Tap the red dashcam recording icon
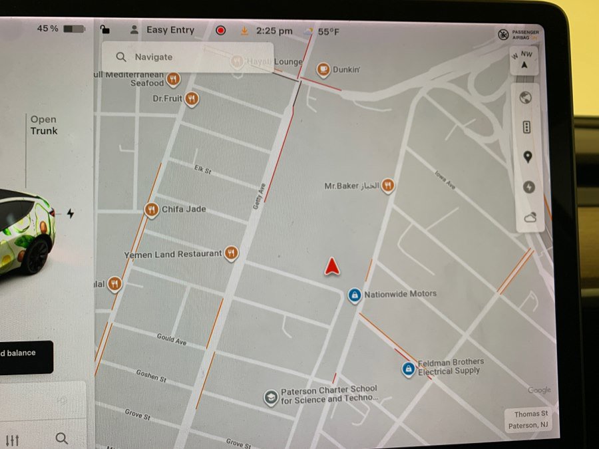599x449 pixels. coord(221,31)
